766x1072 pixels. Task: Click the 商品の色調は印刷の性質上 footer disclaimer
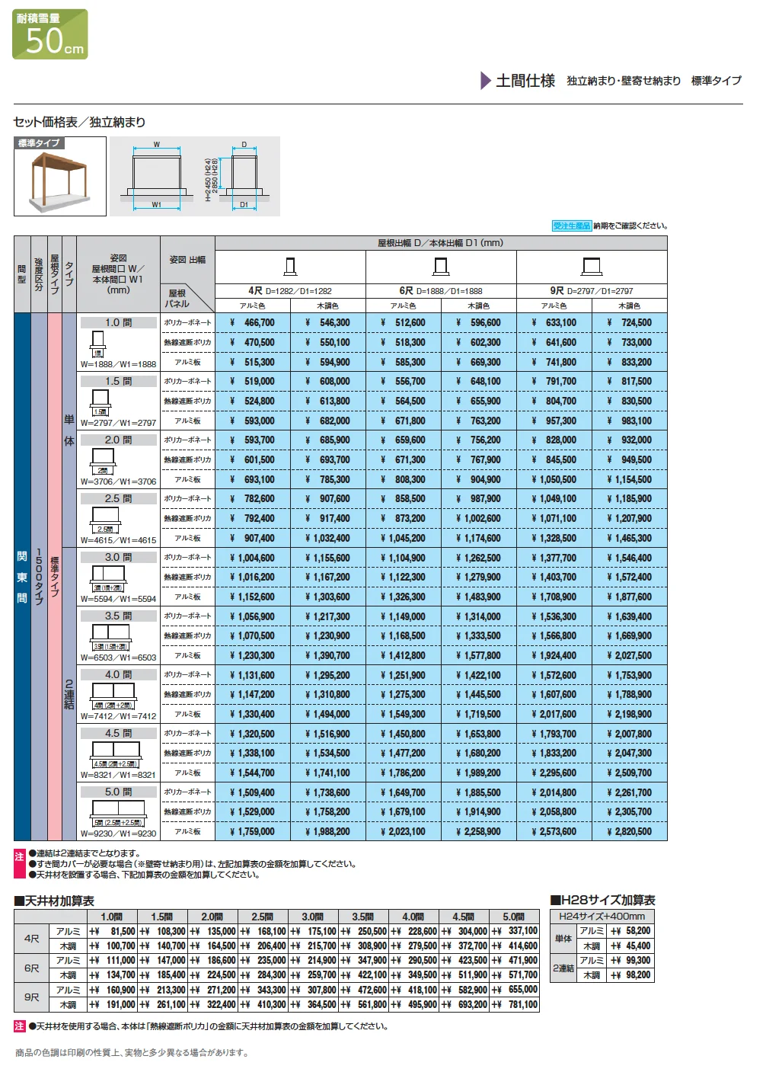click(x=132, y=1053)
